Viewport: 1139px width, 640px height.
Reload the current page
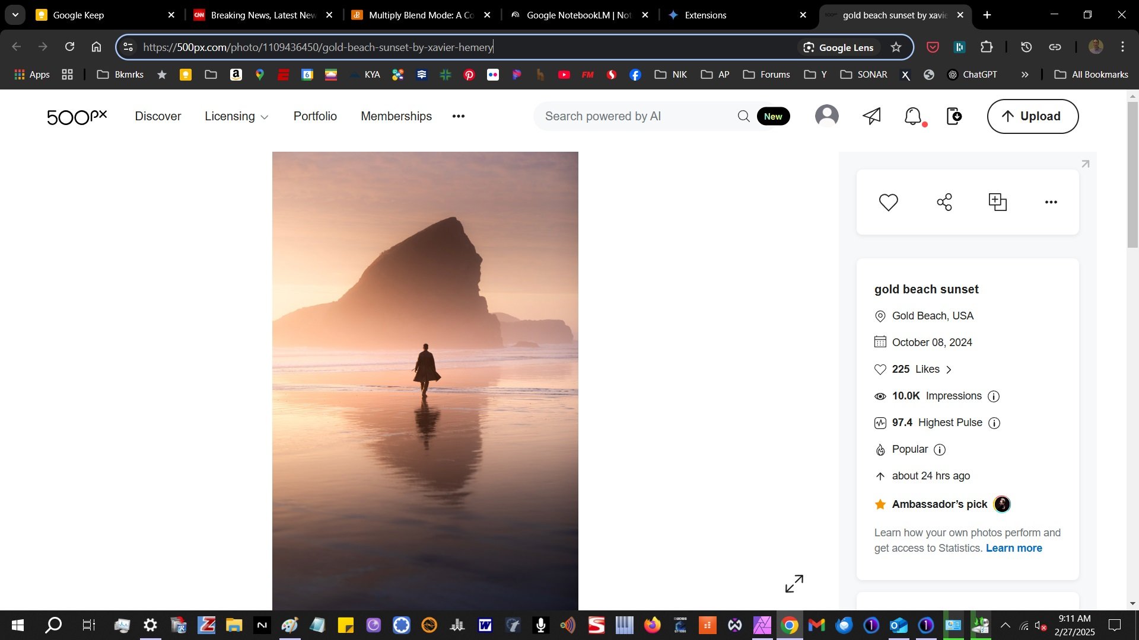pos(69,47)
